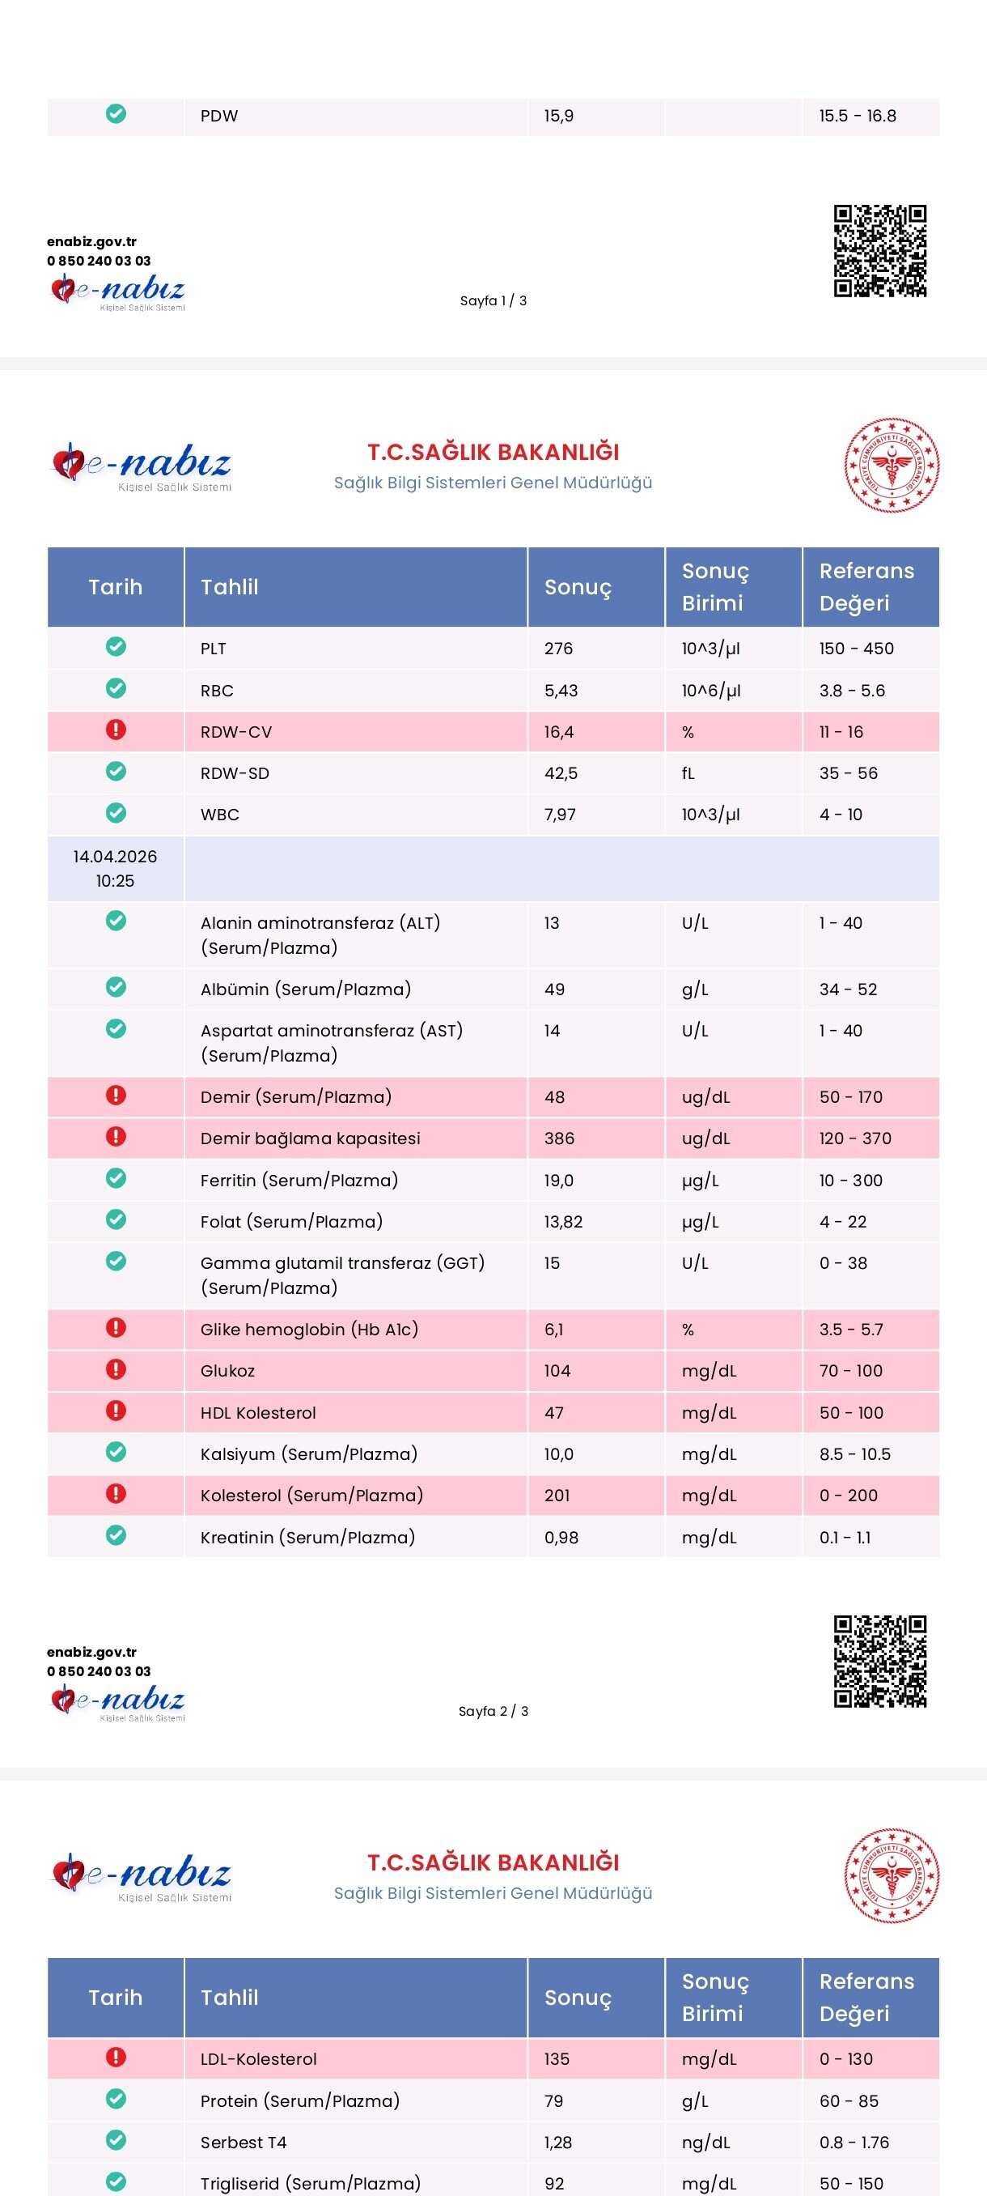Click the Sağlık Bakanlığı seal on page 2
The image size is (987, 2196).
tap(892, 466)
